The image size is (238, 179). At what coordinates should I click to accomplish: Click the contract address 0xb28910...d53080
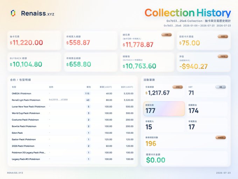point(58,100)
